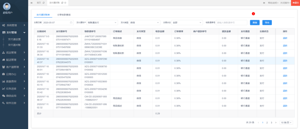Click the 查询 button
Image resolution: width=300 pixels, height=129 pixels.
click(x=254, y=22)
